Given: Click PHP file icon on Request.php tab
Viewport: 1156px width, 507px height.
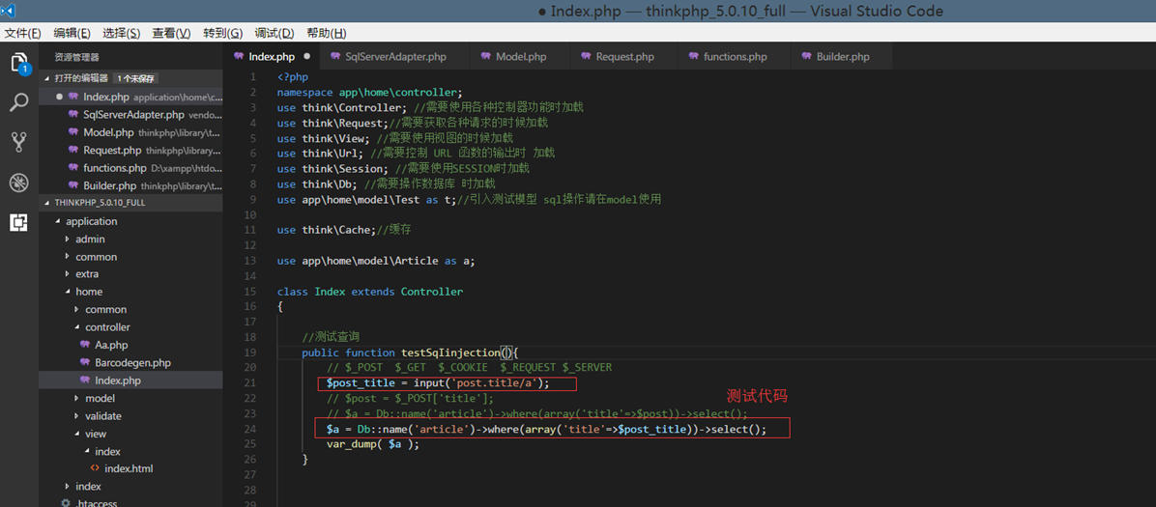Looking at the screenshot, I should 586,56.
